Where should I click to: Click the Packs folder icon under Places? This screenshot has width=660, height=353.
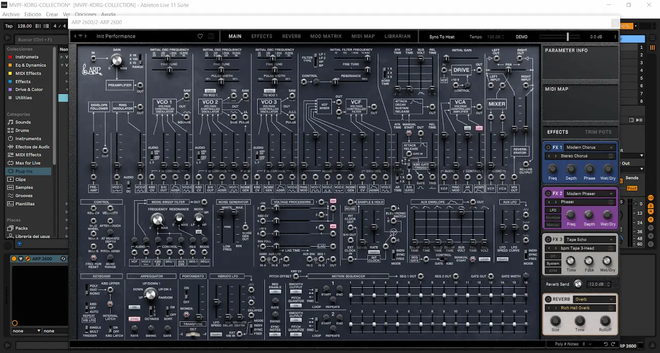pyautogui.click(x=10, y=228)
